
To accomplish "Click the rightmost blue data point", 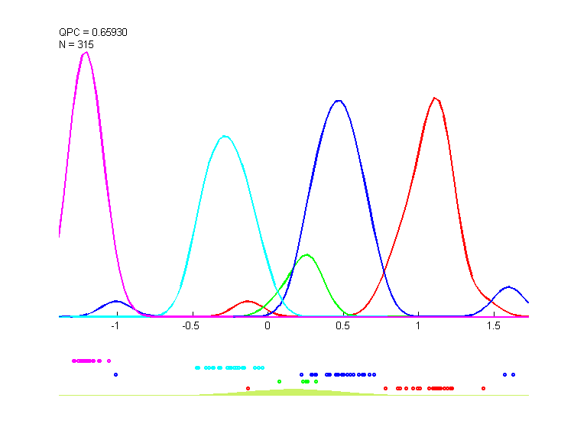I will click(x=513, y=374).
